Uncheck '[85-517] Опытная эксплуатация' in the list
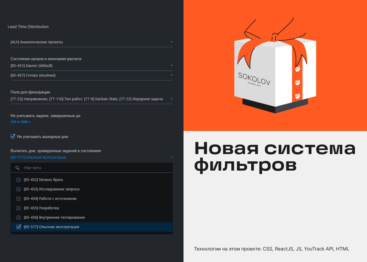This screenshot has height=262, width=367. pos(18,227)
